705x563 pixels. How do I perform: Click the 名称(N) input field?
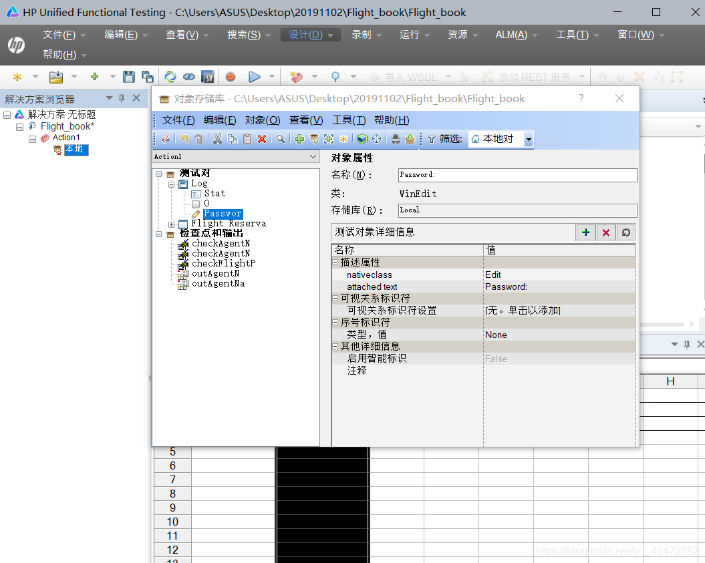pos(517,175)
